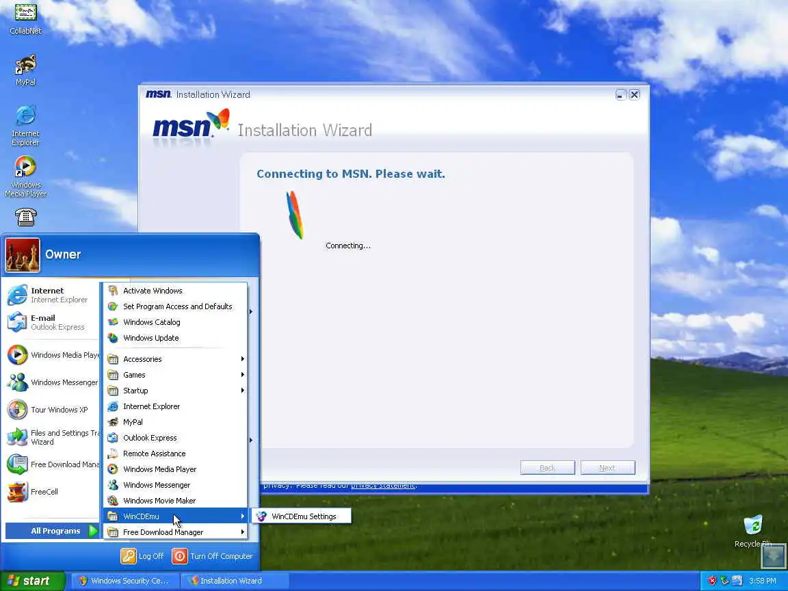Expand the WinCDEmu folder entry

(x=175, y=516)
